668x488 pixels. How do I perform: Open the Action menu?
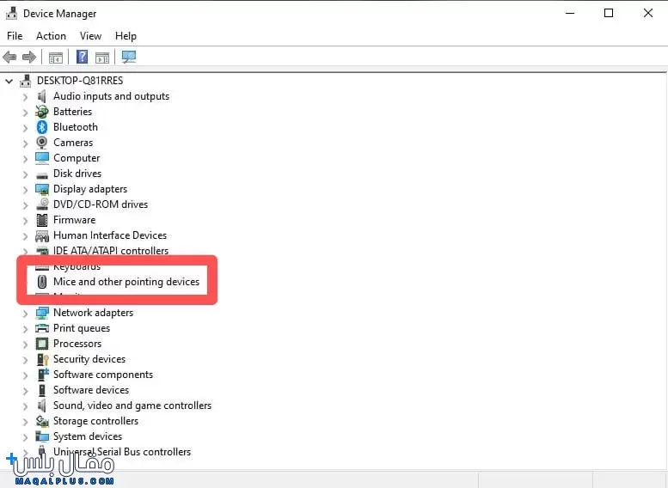pyautogui.click(x=51, y=36)
